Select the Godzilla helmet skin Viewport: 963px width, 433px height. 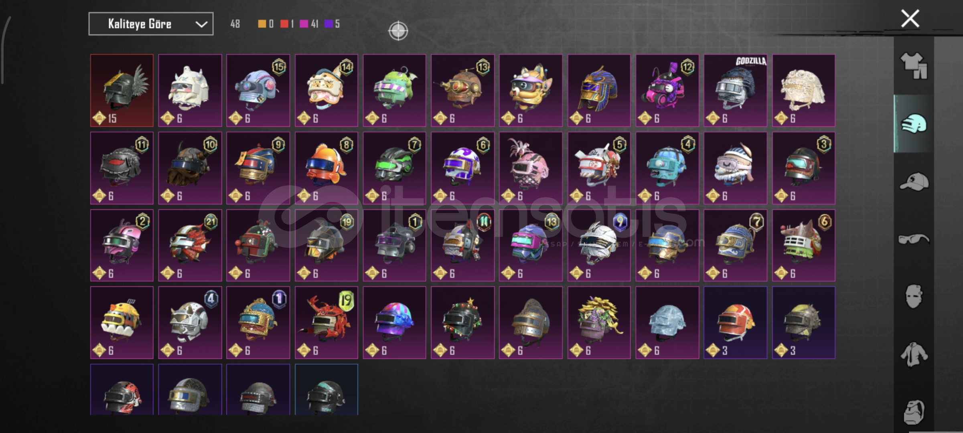[735, 91]
